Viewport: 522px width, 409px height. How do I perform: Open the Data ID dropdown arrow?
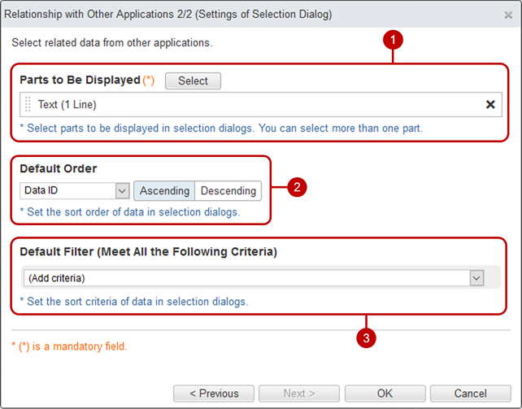(122, 191)
